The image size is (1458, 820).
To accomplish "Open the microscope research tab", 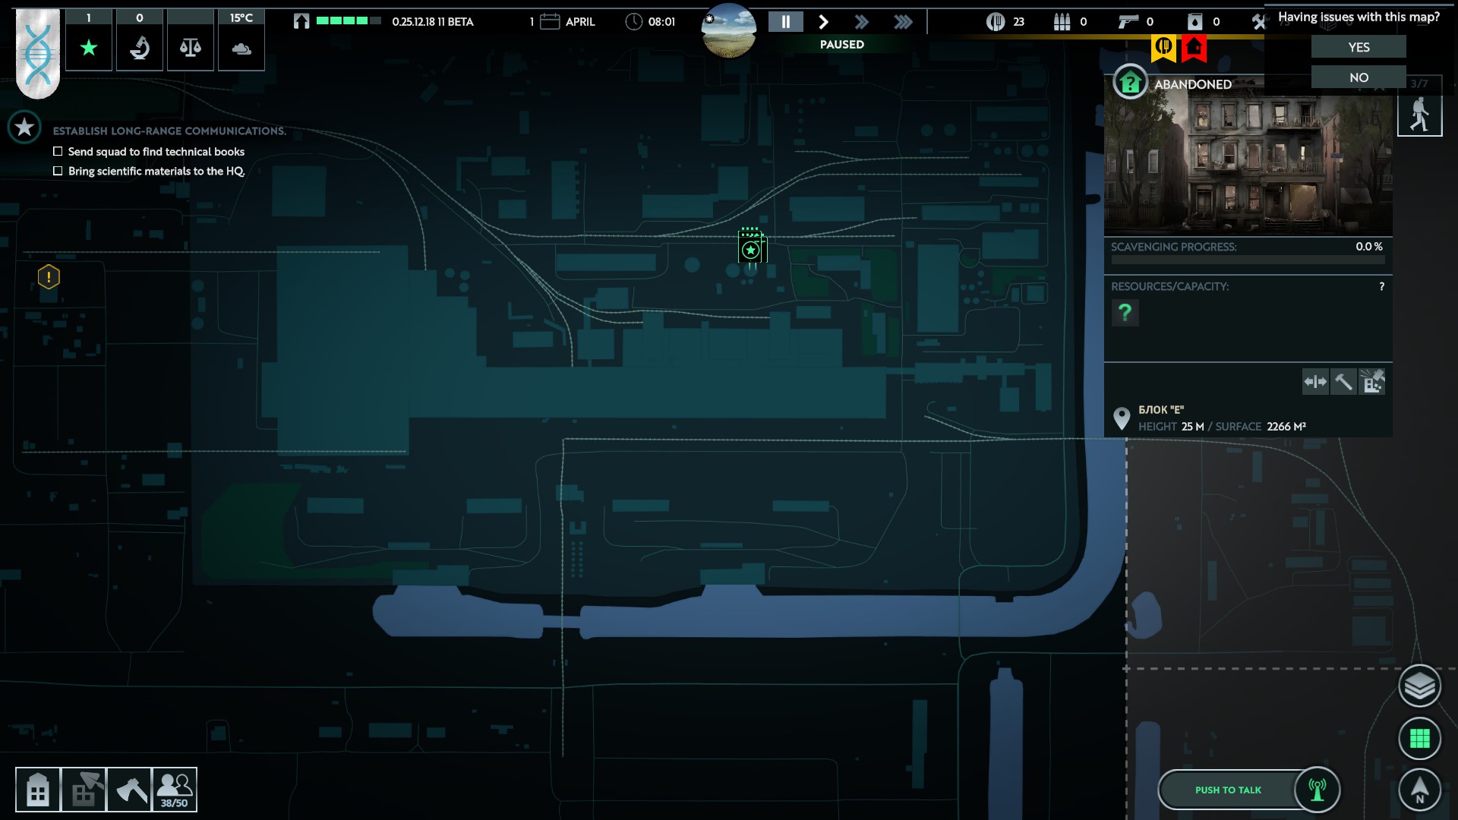I will click(140, 48).
